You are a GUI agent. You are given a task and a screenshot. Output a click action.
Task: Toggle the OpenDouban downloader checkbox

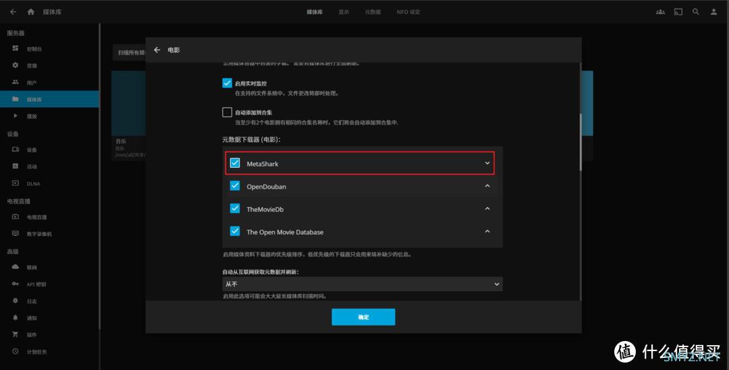pos(235,186)
